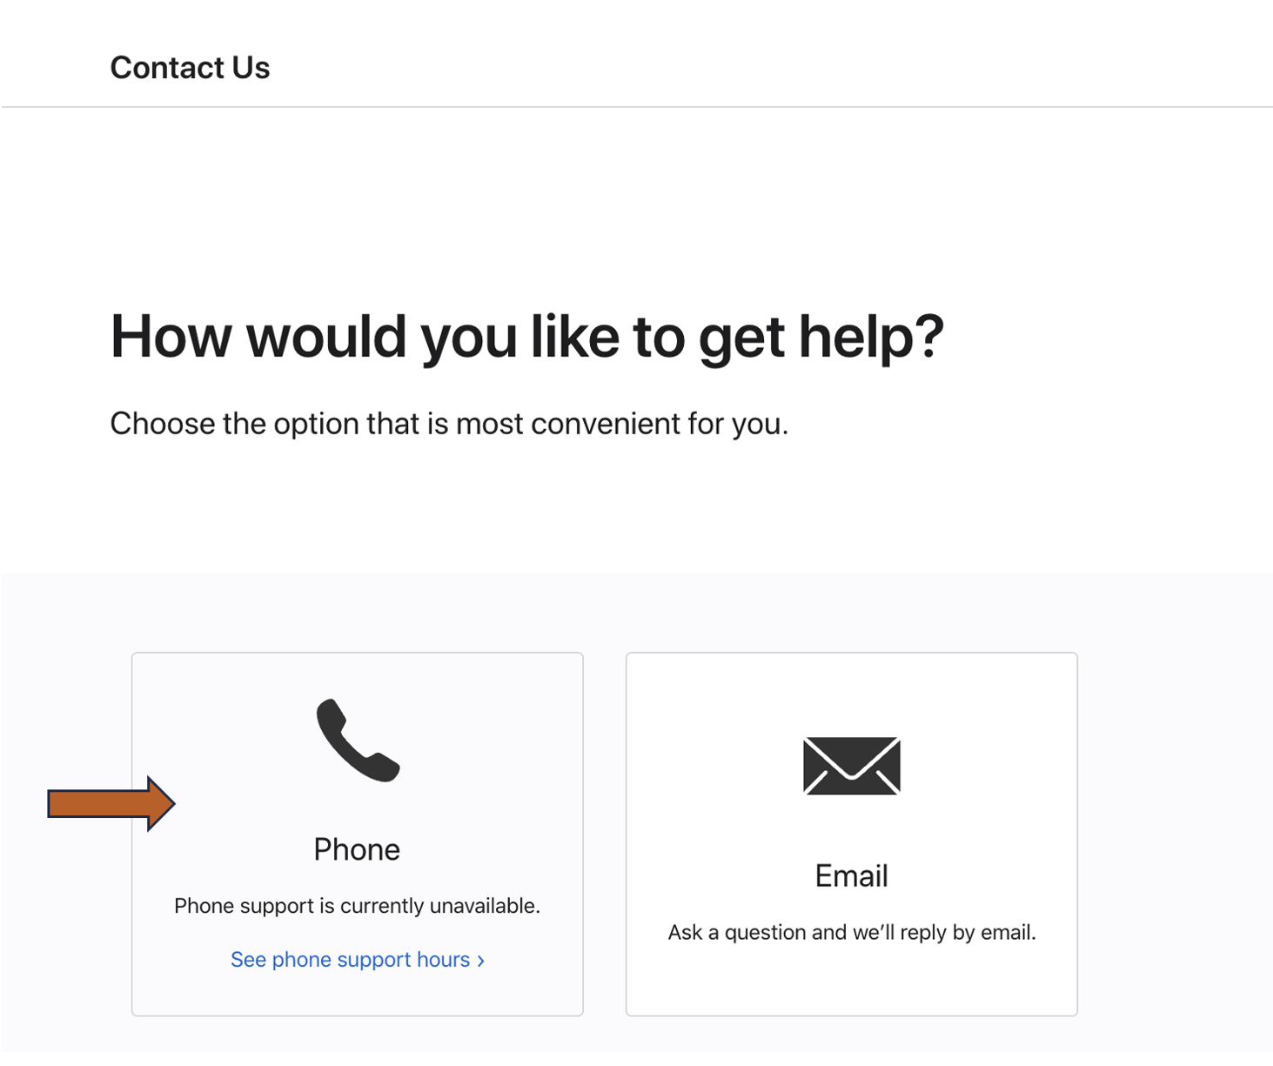
Task: Click the word "hours" in the support link
Action: tap(443, 960)
